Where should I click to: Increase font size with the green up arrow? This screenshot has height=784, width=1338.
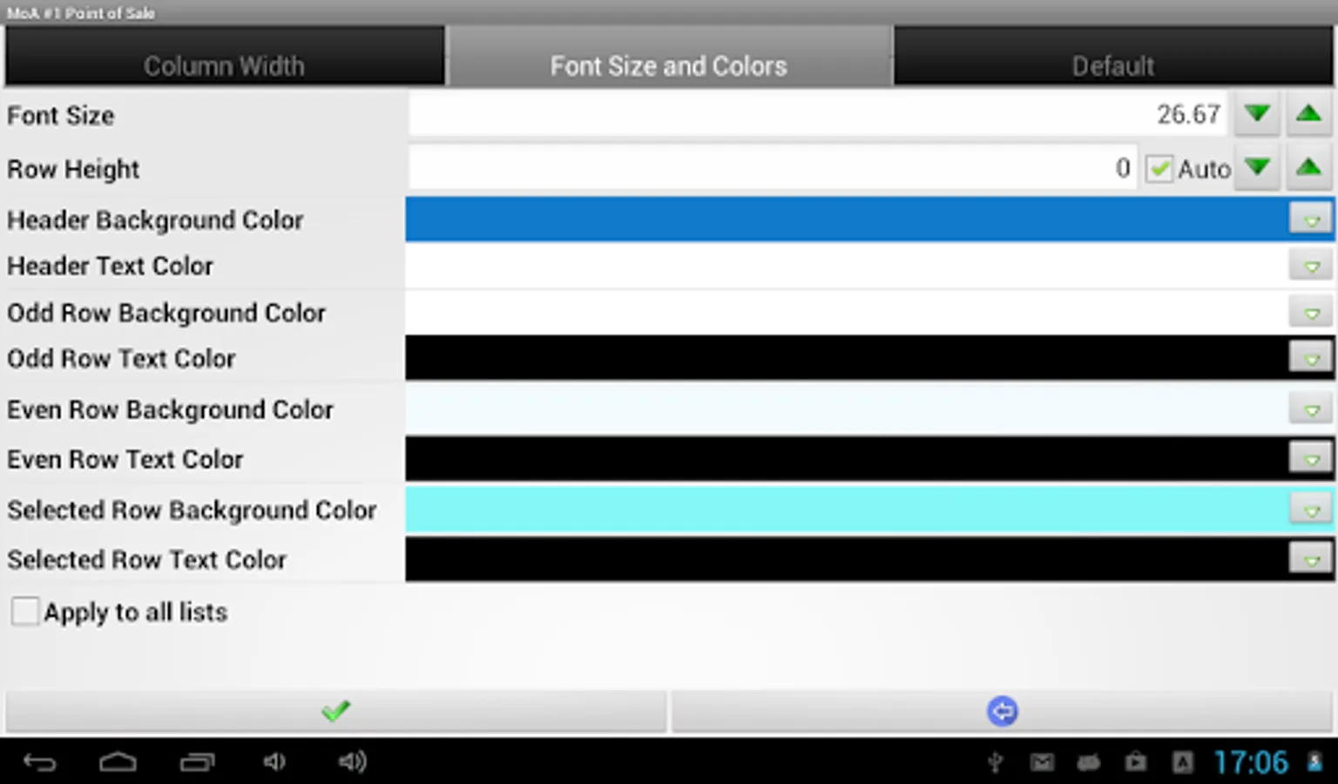coord(1308,114)
